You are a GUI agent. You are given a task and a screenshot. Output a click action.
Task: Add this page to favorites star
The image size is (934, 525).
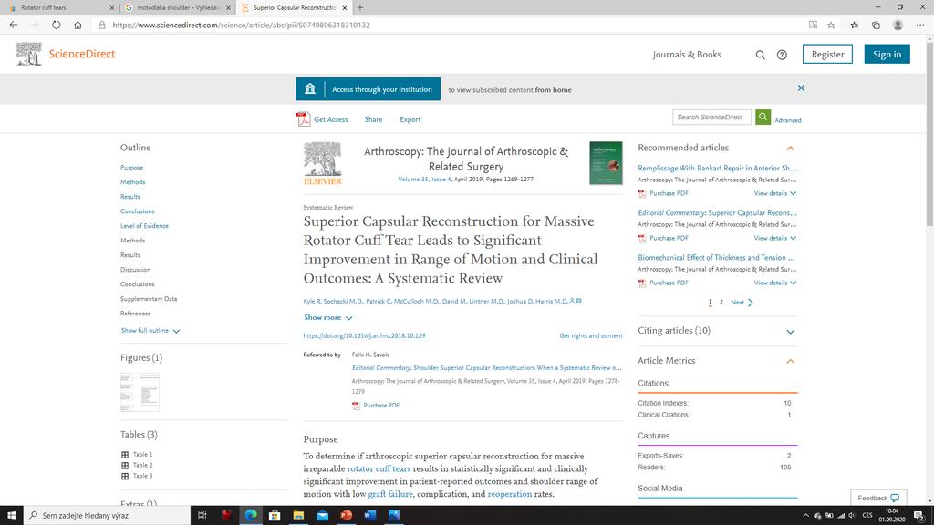[x=831, y=25]
